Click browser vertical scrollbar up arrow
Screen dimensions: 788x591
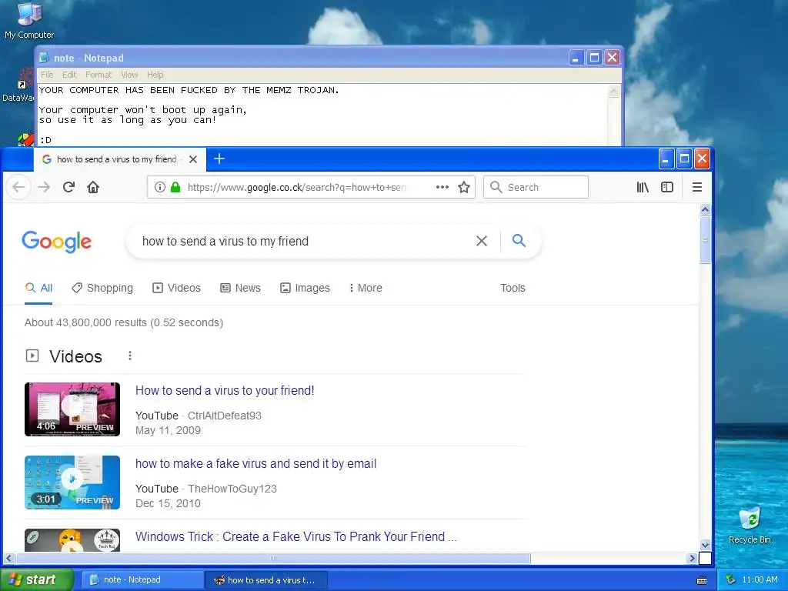pyautogui.click(x=705, y=209)
